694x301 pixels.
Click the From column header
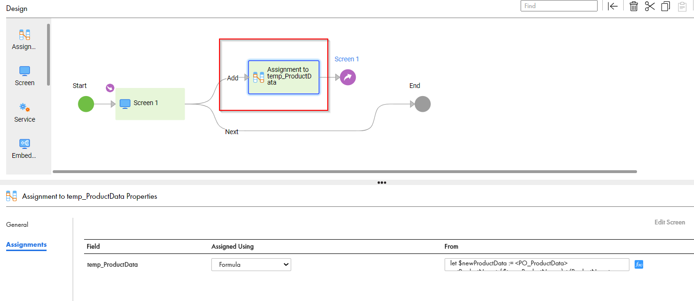451,246
